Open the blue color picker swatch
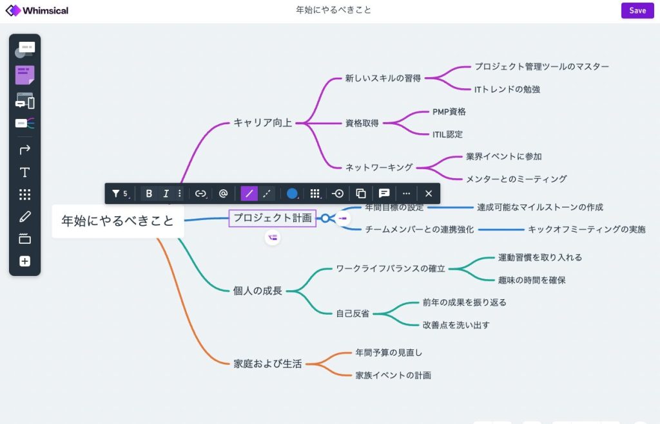The height and width of the screenshot is (424, 660). (292, 193)
